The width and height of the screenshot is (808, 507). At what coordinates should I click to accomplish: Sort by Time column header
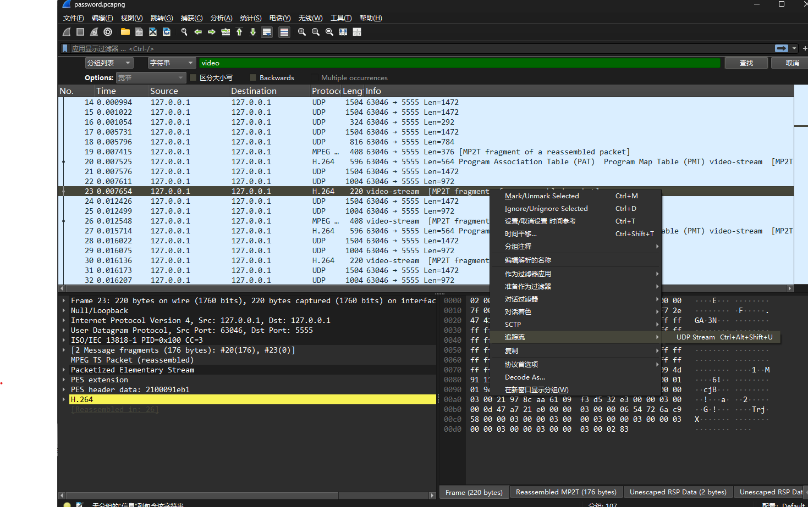[x=120, y=91]
